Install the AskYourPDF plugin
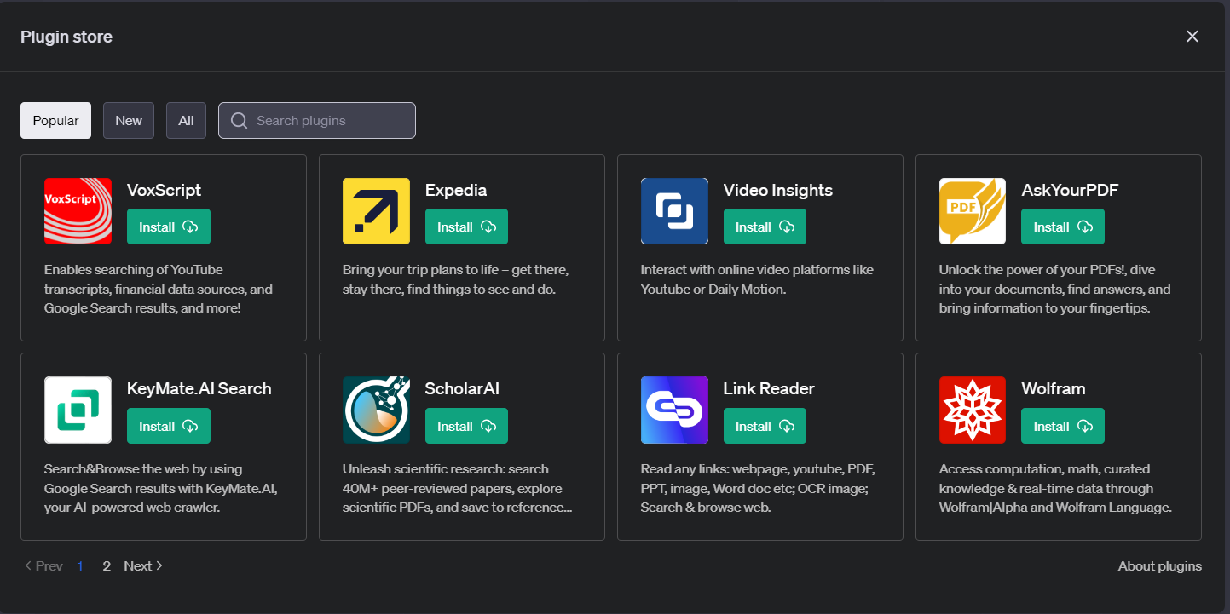This screenshot has height=614, width=1230. click(1063, 227)
